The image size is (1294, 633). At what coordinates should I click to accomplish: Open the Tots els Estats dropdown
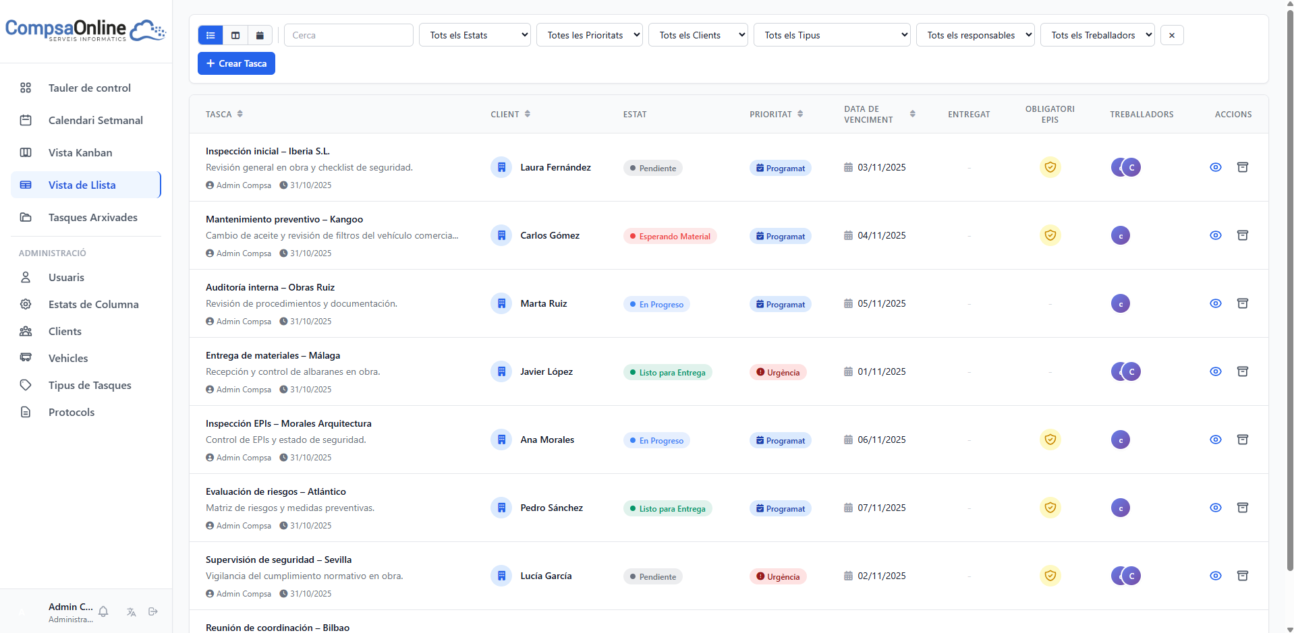click(x=475, y=35)
